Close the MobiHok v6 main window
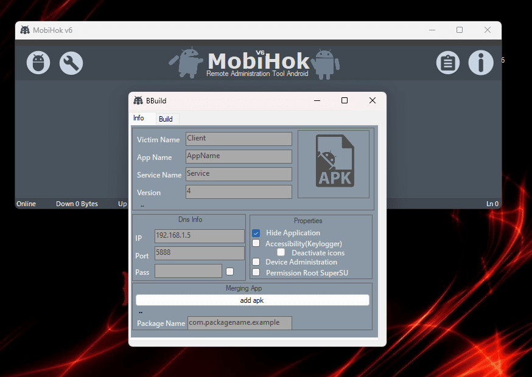532x377 pixels. pyautogui.click(x=487, y=30)
